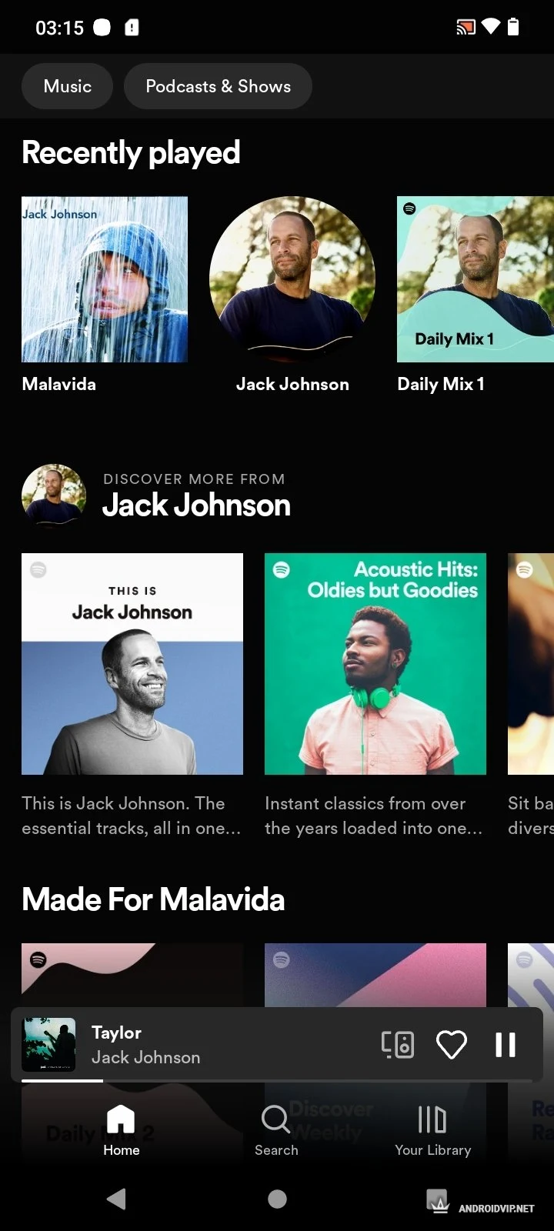Open the Daily Mix 1 playlist cover
Image resolution: width=554 pixels, height=1231 pixels.
(x=475, y=279)
